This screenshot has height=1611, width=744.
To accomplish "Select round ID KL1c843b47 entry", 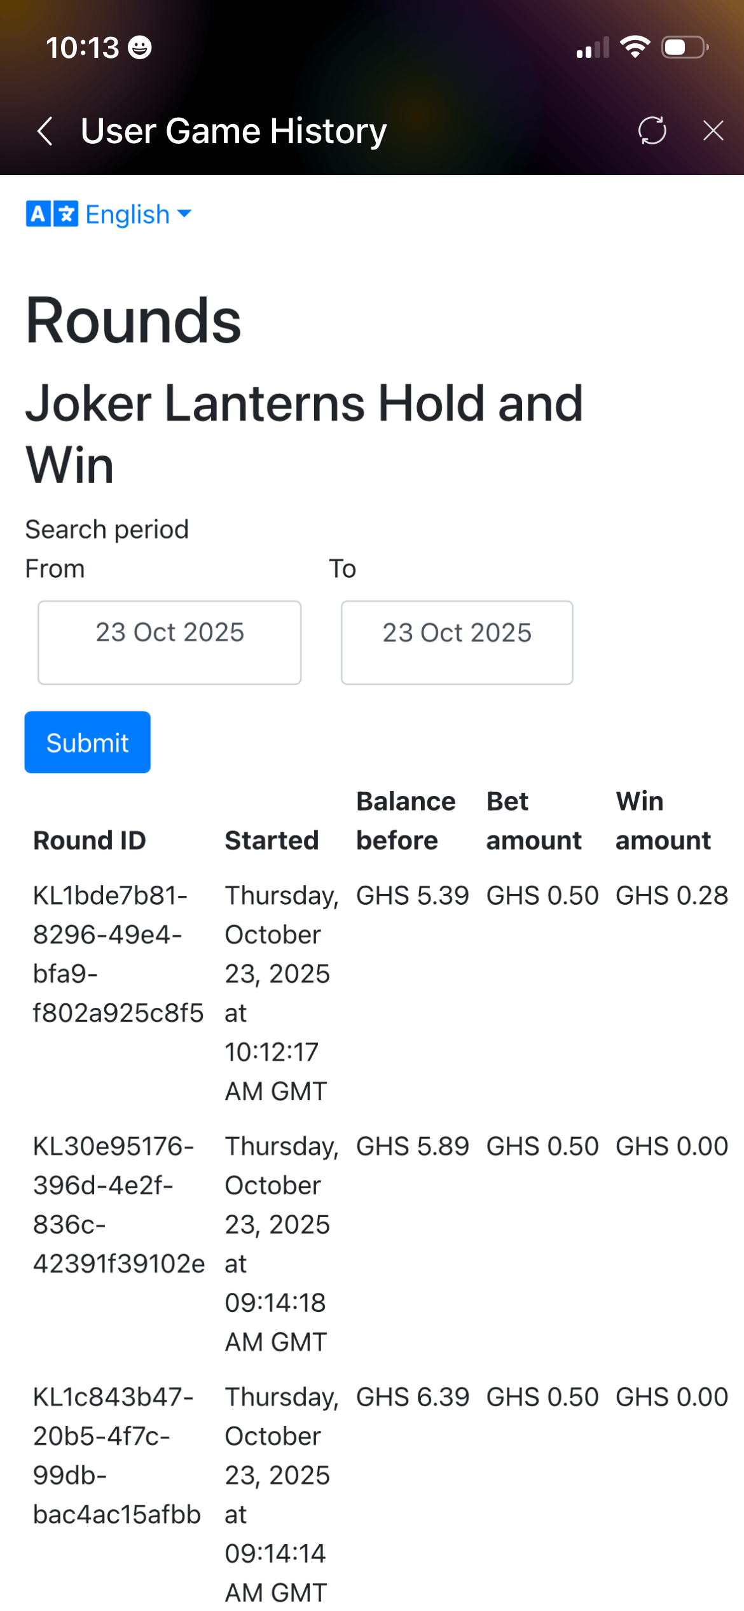I will tap(116, 1455).
